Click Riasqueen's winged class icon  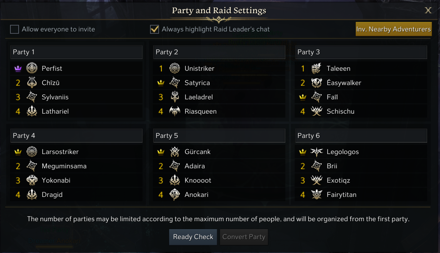[175, 111]
